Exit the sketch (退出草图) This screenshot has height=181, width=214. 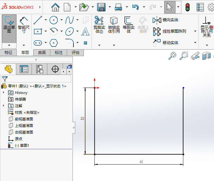click(9, 29)
